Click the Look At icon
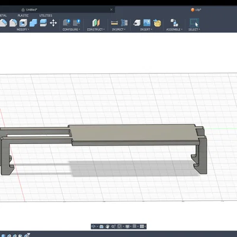 101,226
